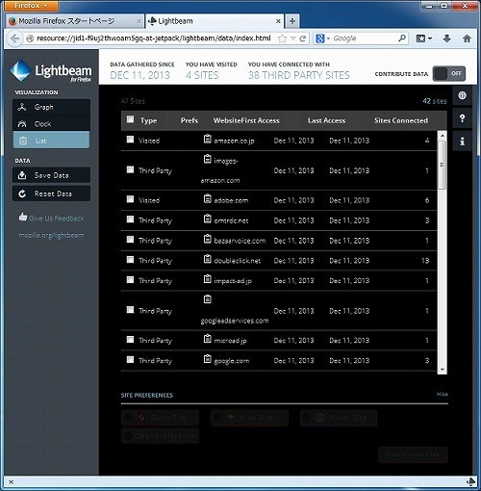The width and height of the screenshot is (481, 491).
Task: Open the Firefox menu button
Action: (32, 6)
